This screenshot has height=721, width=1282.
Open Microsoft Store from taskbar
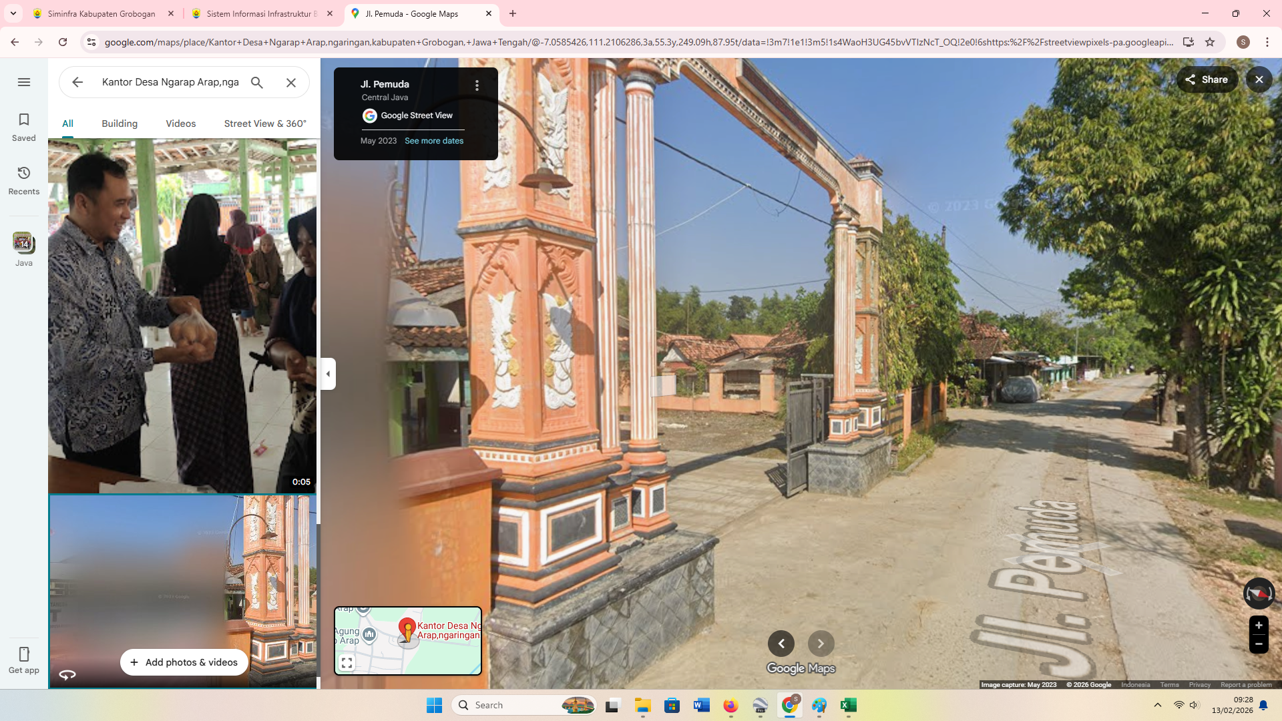pyautogui.click(x=672, y=705)
